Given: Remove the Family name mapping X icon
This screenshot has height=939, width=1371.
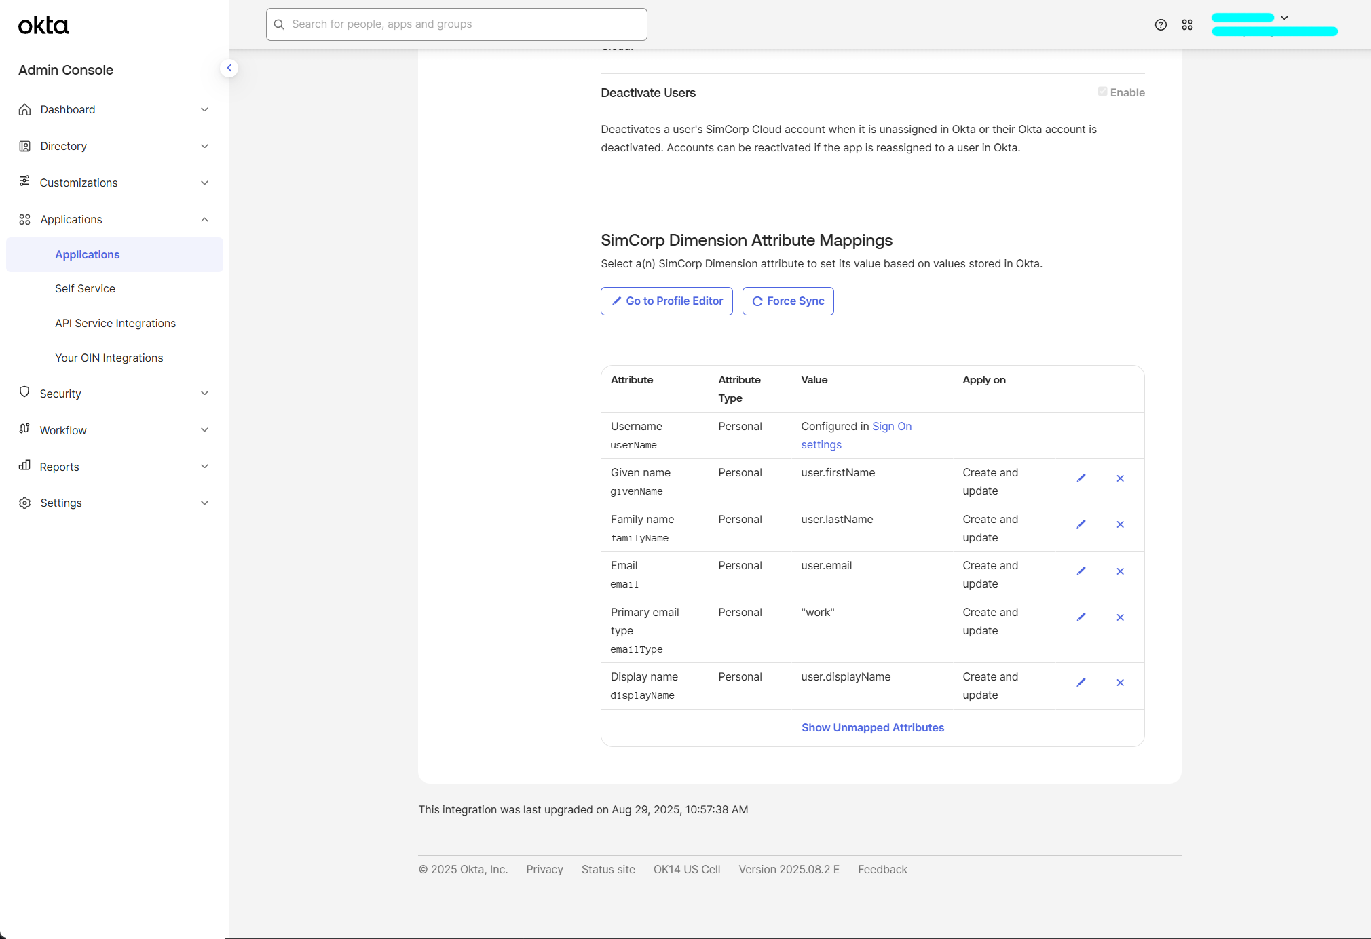Looking at the screenshot, I should 1120,524.
